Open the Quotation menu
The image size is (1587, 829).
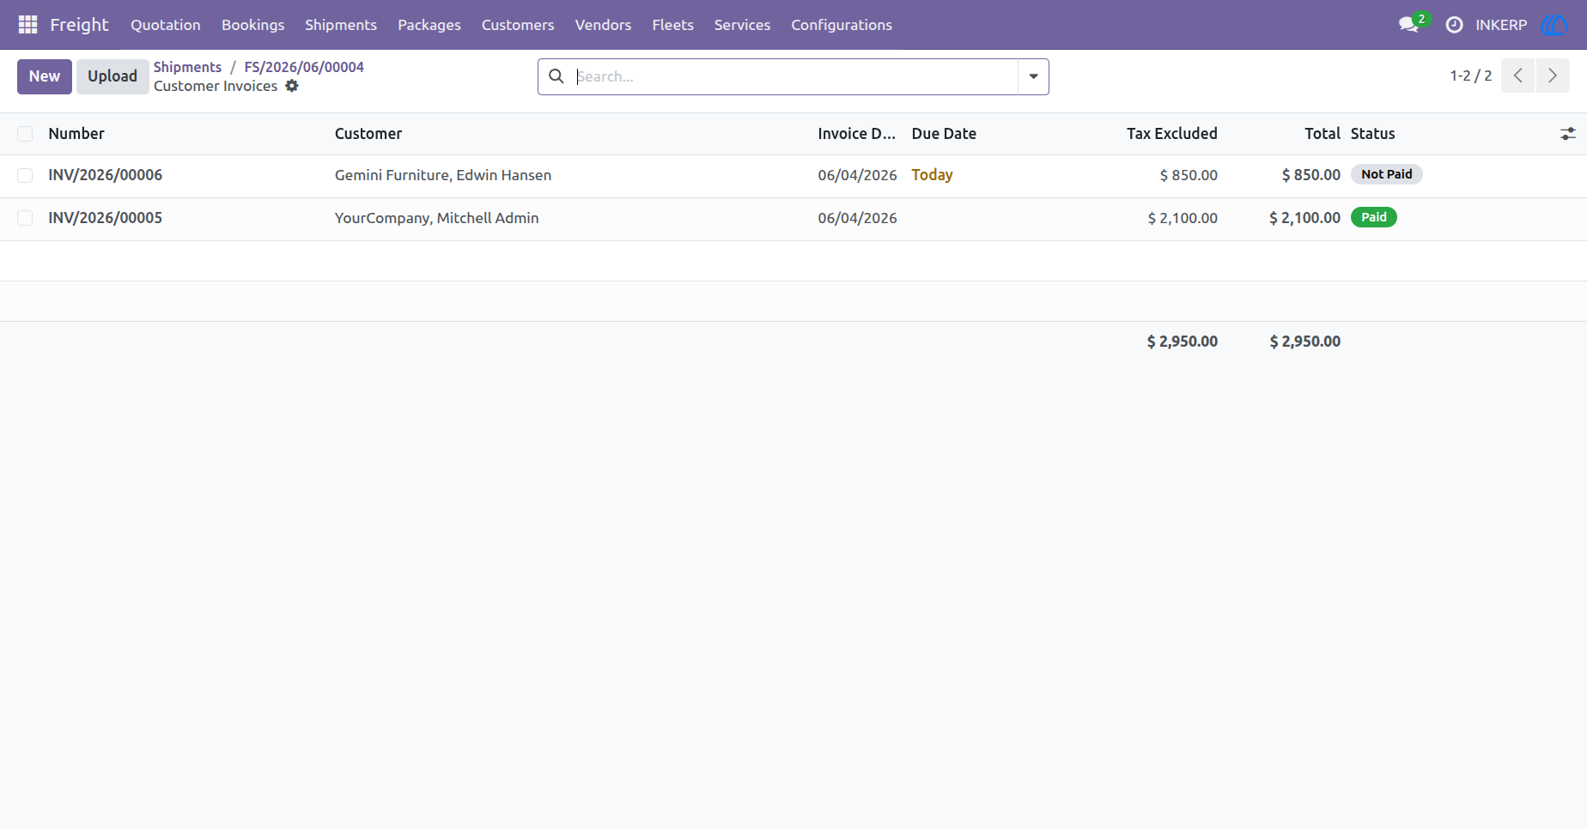point(166,25)
